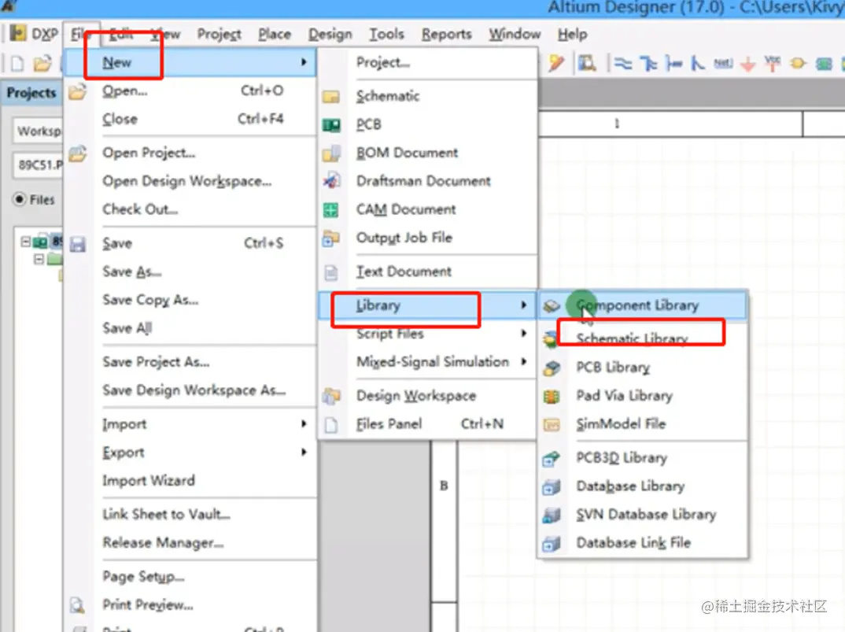Open the Help menu

pyautogui.click(x=572, y=34)
